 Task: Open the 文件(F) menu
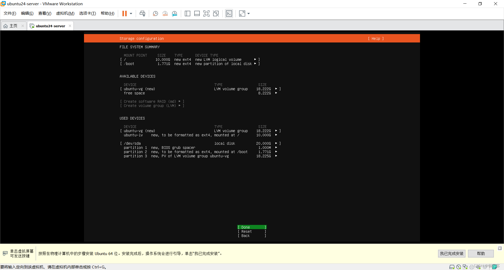(x=10, y=13)
